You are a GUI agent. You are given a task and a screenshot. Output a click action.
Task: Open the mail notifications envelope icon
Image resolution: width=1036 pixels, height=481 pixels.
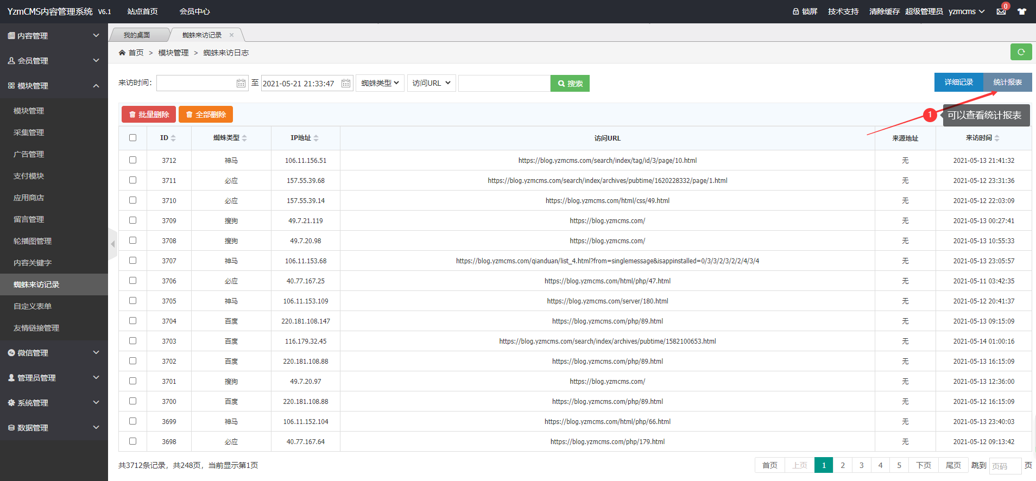click(1001, 11)
